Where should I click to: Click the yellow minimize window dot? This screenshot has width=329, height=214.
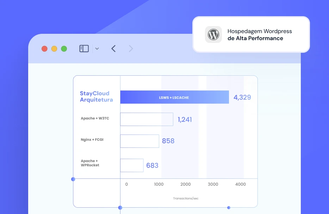coord(54,49)
